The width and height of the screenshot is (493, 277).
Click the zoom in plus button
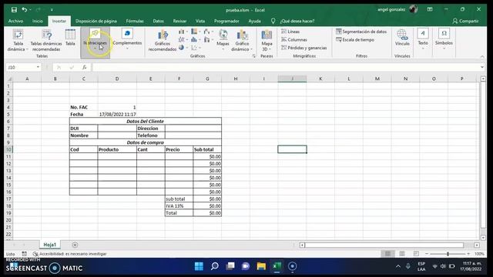coord(468,254)
